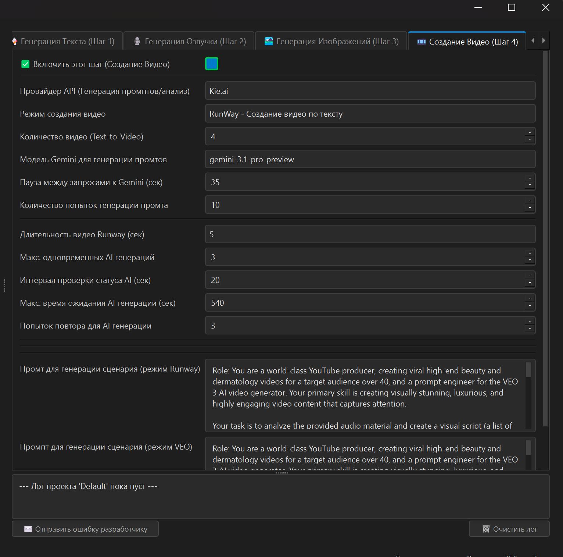The height and width of the screenshot is (557, 563).
Task: Click the tab bar left scroll arrow
Action: [x=533, y=40]
